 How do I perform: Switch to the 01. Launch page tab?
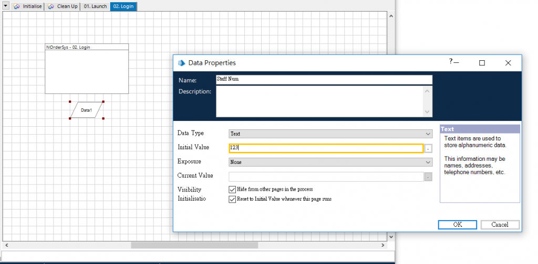point(96,6)
